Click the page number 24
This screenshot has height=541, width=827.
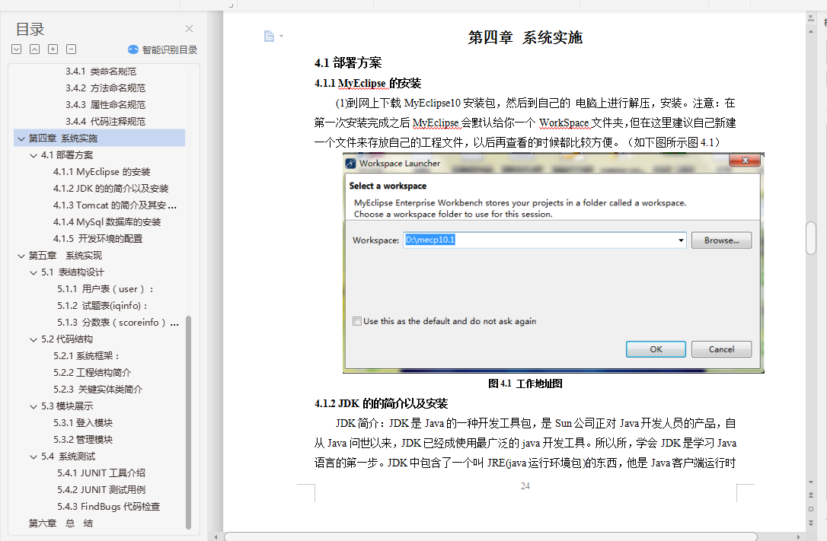(525, 486)
